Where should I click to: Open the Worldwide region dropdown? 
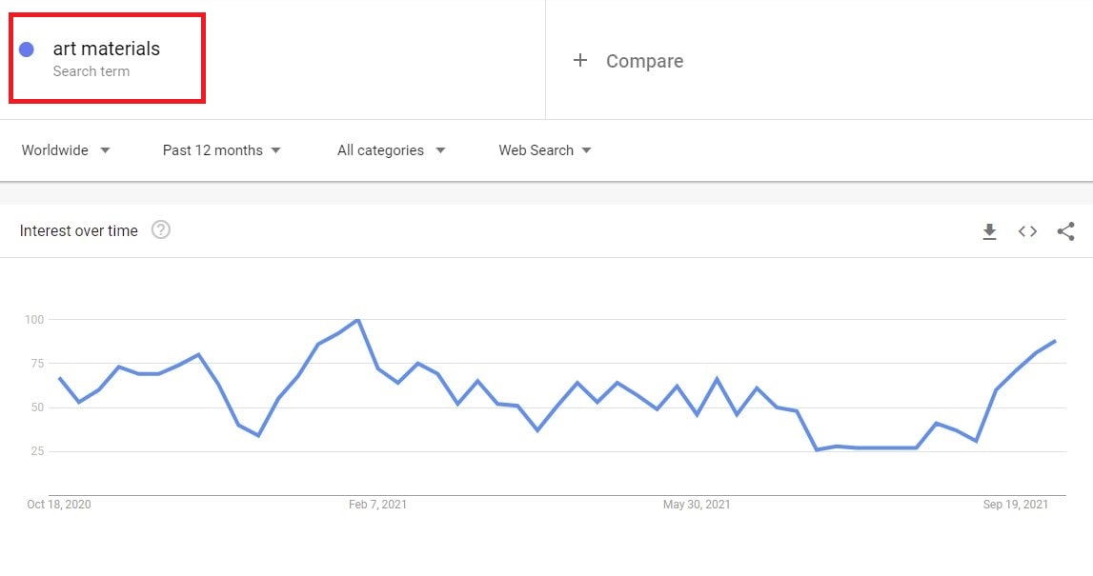click(65, 149)
